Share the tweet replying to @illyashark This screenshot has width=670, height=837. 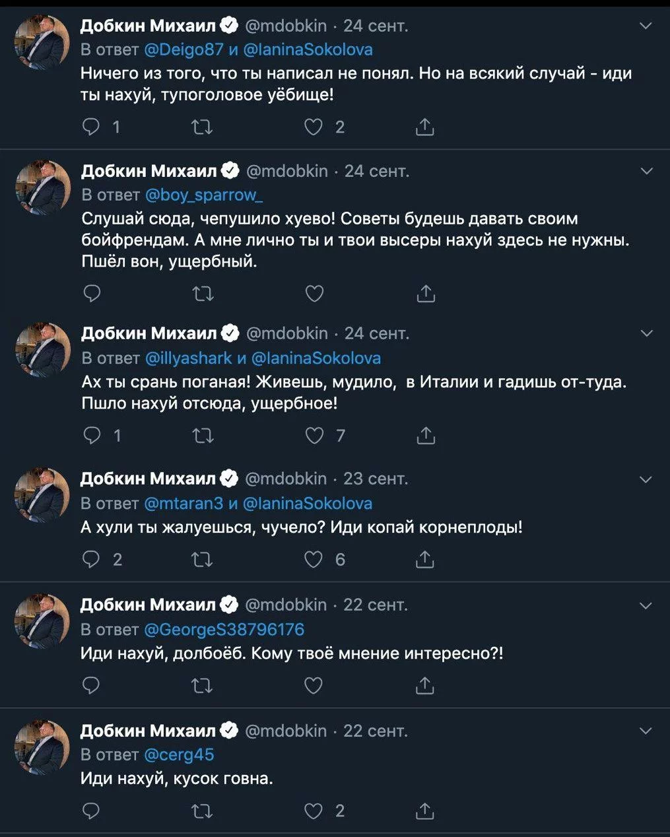click(x=426, y=436)
